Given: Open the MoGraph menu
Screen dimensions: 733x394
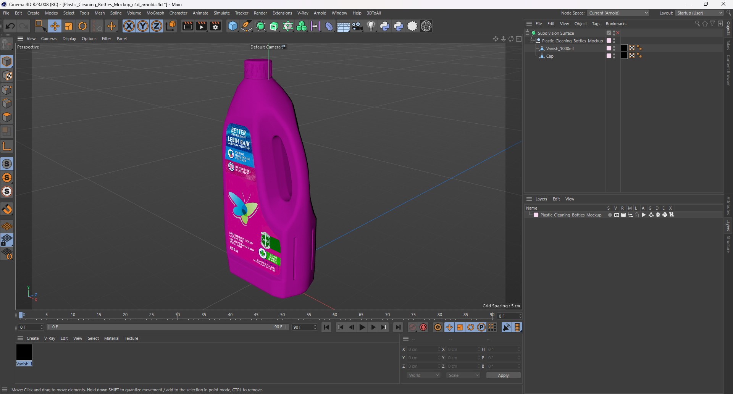Looking at the screenshot, I should coord(155,13).
